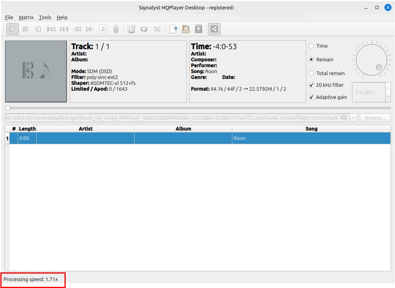Click the share icon toolbar button
Image resolution: width=395 pixels, height=288 pixels.
click(214, 29)
